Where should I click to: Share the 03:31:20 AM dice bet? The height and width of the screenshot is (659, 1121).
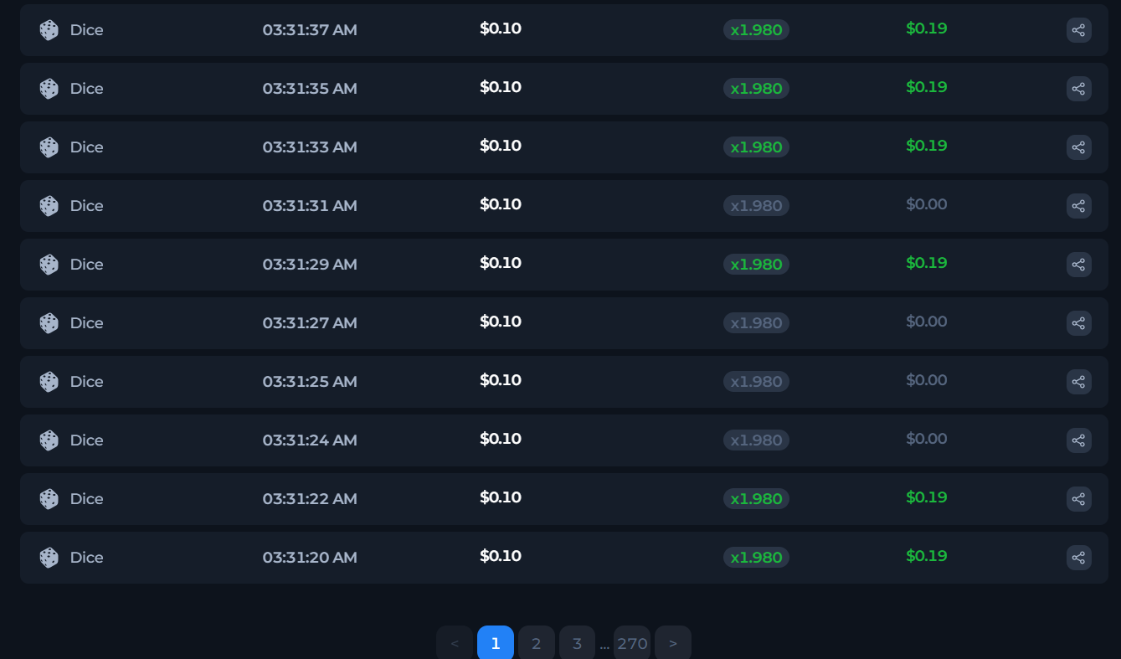[x=1078, y=558]
